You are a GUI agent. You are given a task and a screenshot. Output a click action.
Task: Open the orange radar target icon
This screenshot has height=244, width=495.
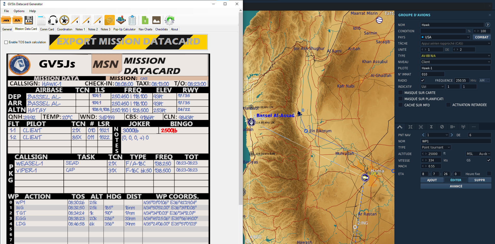pos(110,20)
